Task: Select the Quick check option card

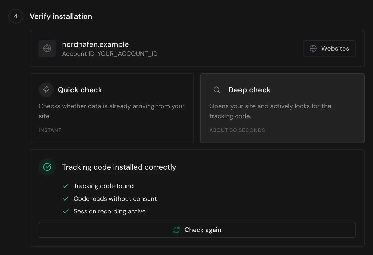Action: click(x=112, y=108)
